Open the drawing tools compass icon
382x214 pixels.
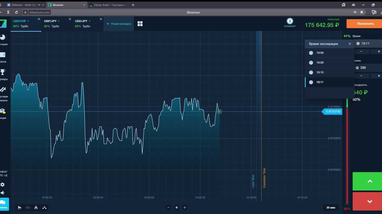click(x=36, y=207)
